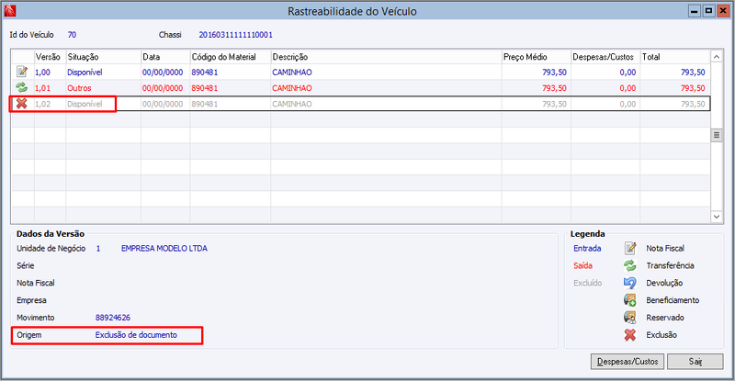Click the grid scrollbar down arrow
735x381 pixels.
pos(717,216)
